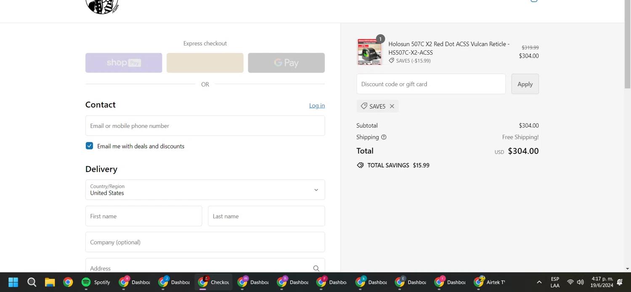This screenshot has width=631, height=292.
Task: Pay with Google Pay express checkout
Action: click(286, 63)
